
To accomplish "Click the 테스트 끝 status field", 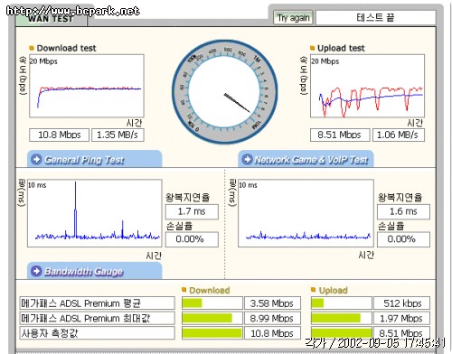I will click(375, 18).
